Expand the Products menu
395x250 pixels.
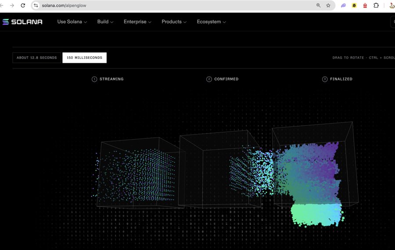click(174, 22)
